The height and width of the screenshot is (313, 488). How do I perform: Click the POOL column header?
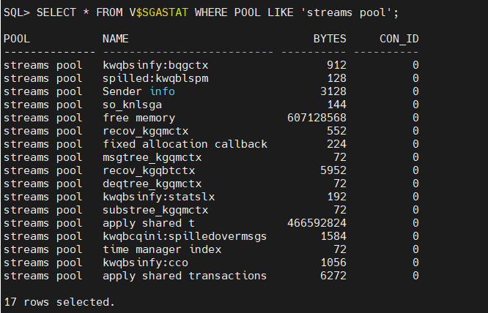(16, 39)
